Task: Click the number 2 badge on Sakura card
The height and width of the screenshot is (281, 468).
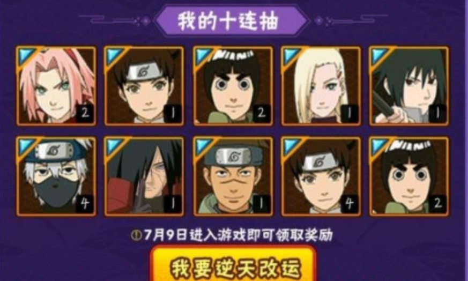Action: click(85, 113)
